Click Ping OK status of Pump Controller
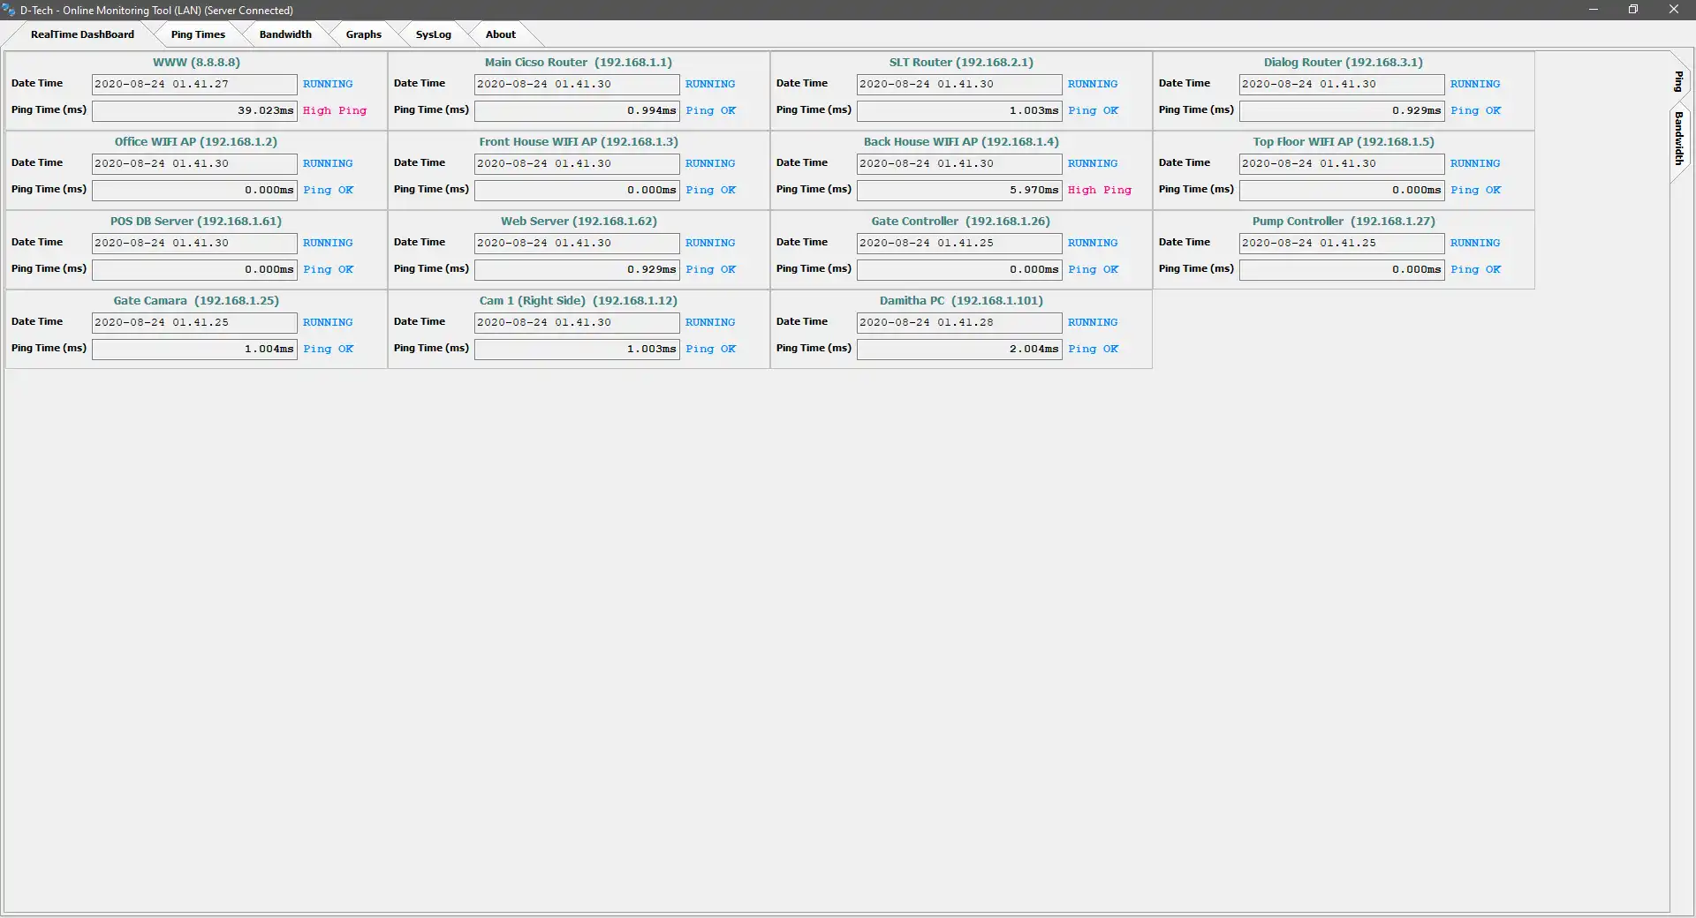This screenshot has height=918, width=1696. [x=1476, y=270]
